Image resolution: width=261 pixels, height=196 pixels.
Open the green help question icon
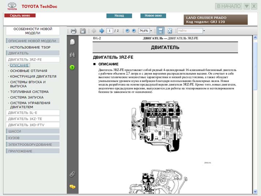point(72,67)
